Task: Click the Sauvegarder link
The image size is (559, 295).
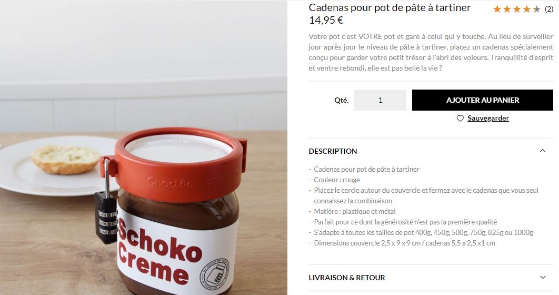Action: click(488, 119)
